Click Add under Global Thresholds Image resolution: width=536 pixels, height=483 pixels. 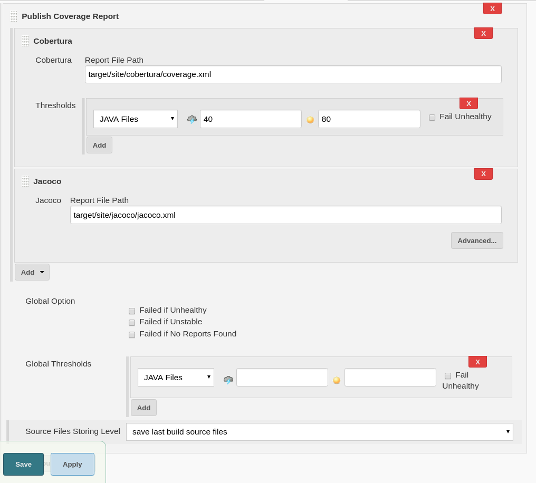click(143, 408)
